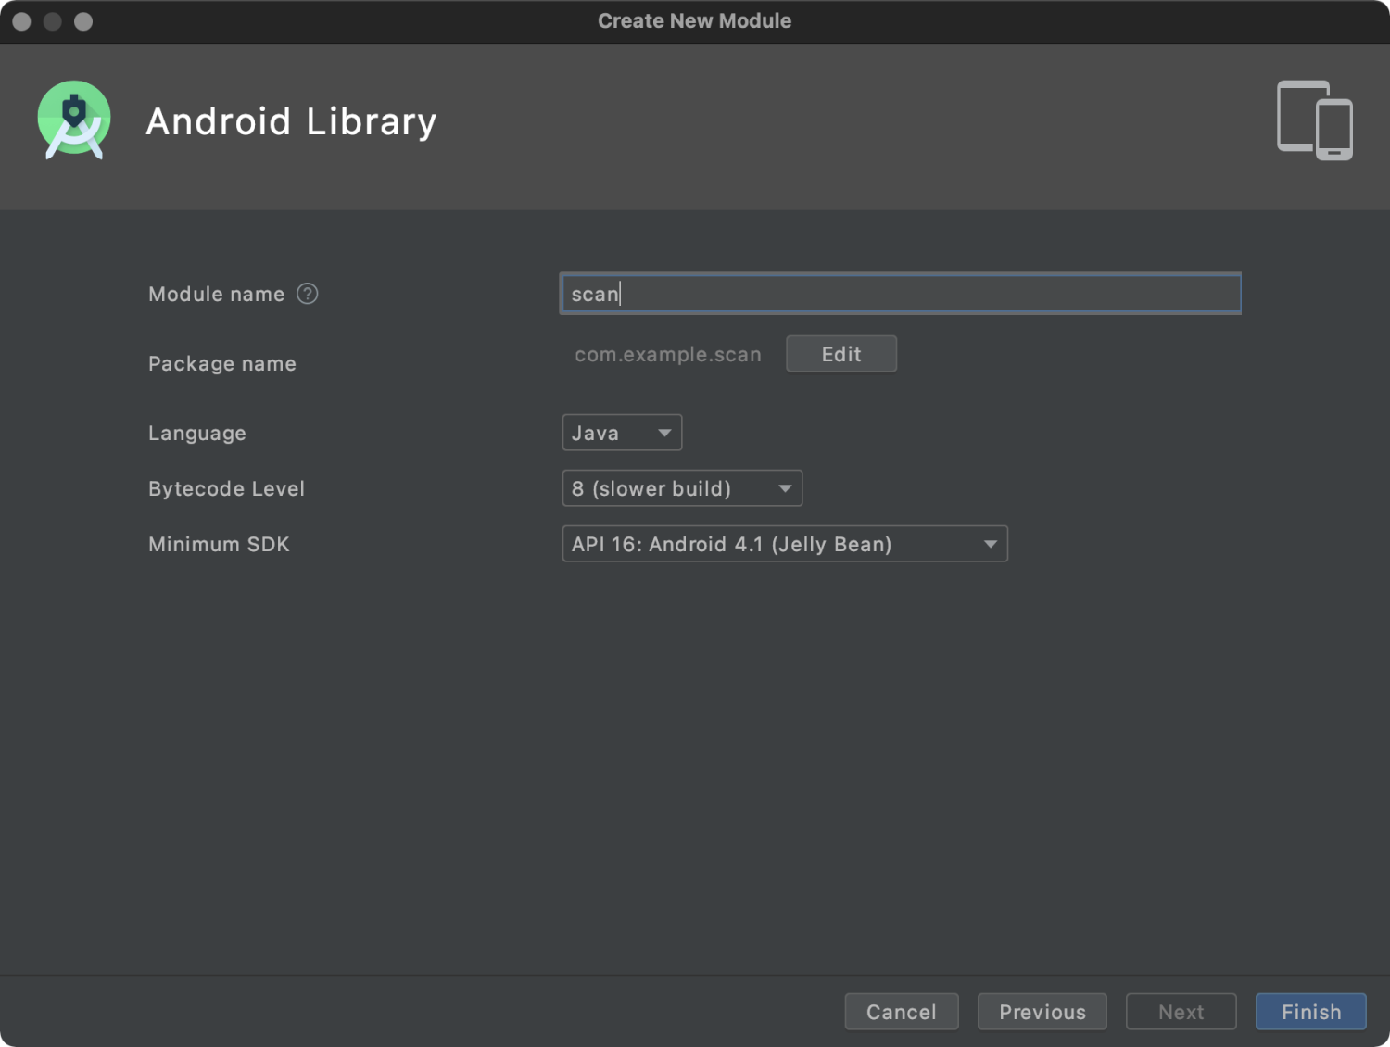Click Finish to create the library module
The image size is (1390, 1047).
tap(1310, 1012)
